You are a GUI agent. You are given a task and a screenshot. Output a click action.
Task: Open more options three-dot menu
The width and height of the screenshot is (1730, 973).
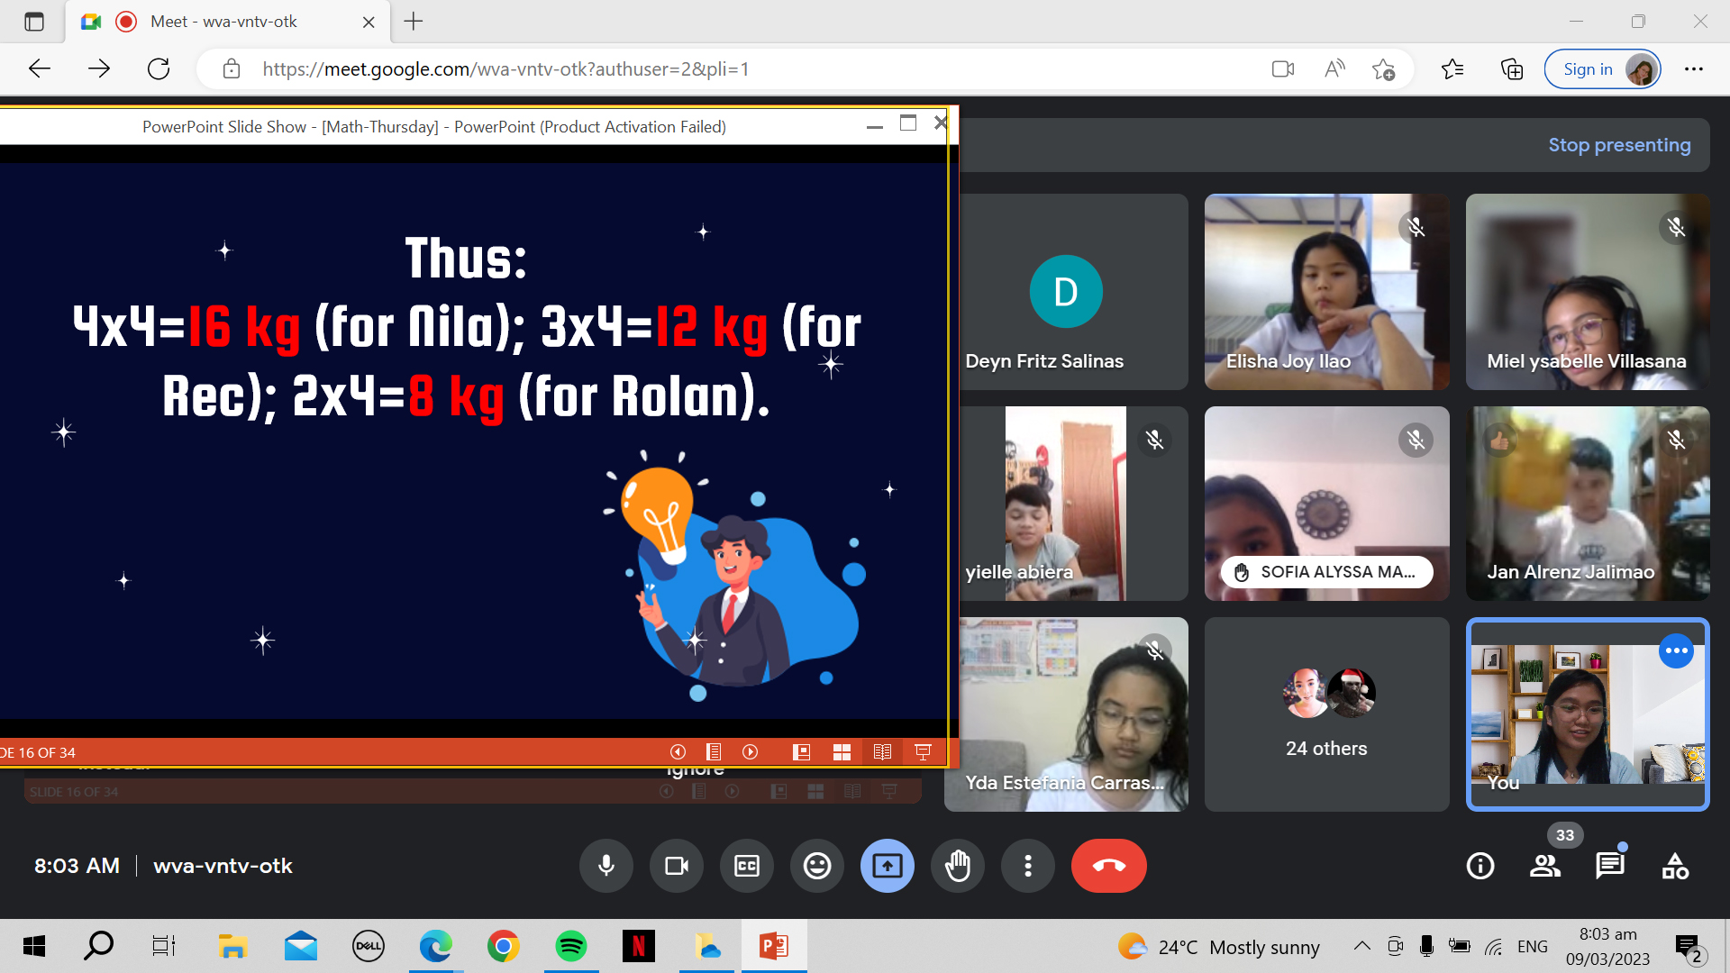[x=1028, y=866]
